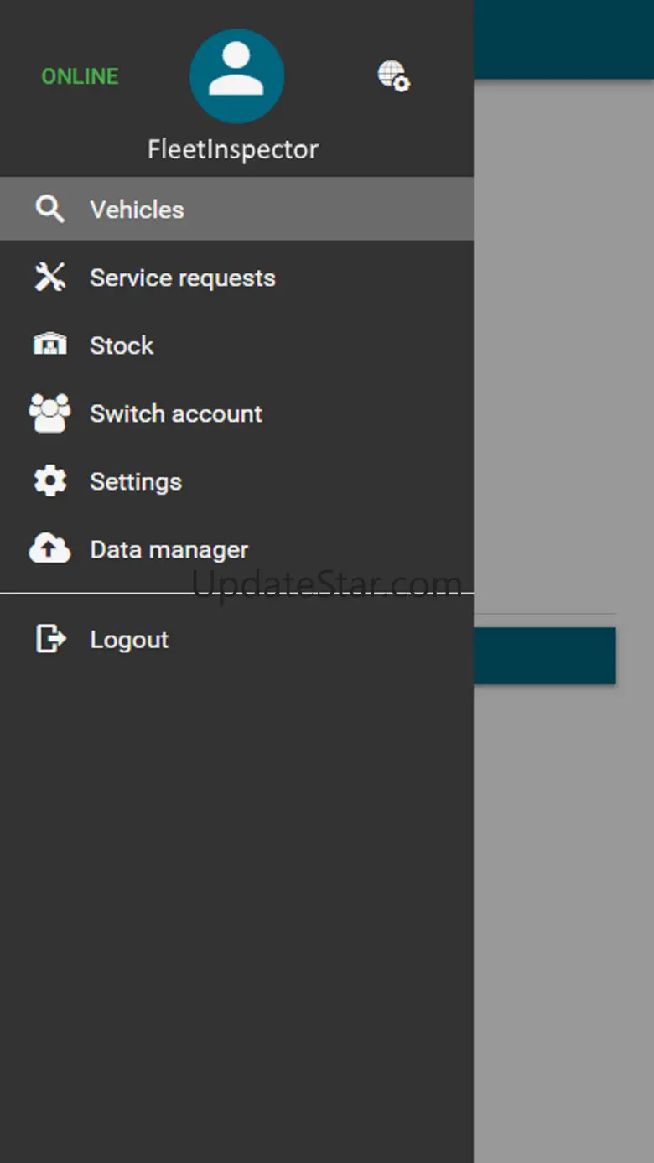The width and height of the screenshot is (654, 1163).
Task: Open the globe language settings icon
Action: point(393,76)
